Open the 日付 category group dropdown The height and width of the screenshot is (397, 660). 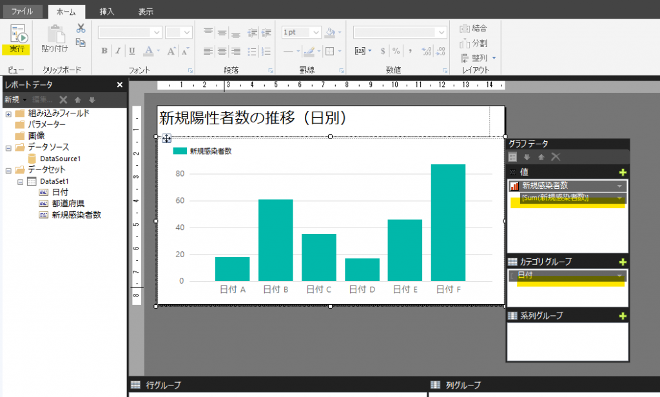[x=619, y=276]
